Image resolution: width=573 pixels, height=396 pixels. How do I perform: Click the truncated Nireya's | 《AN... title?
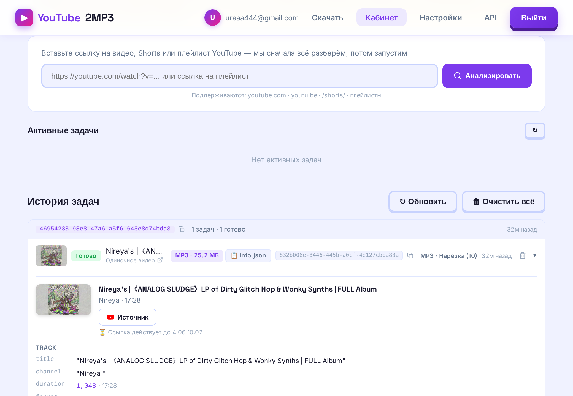tap(134, 251)
